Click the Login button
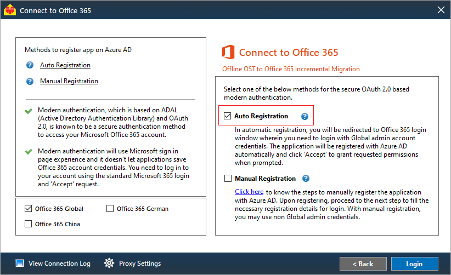This screenshot has width=451, height=275. [x=414, y=264]
